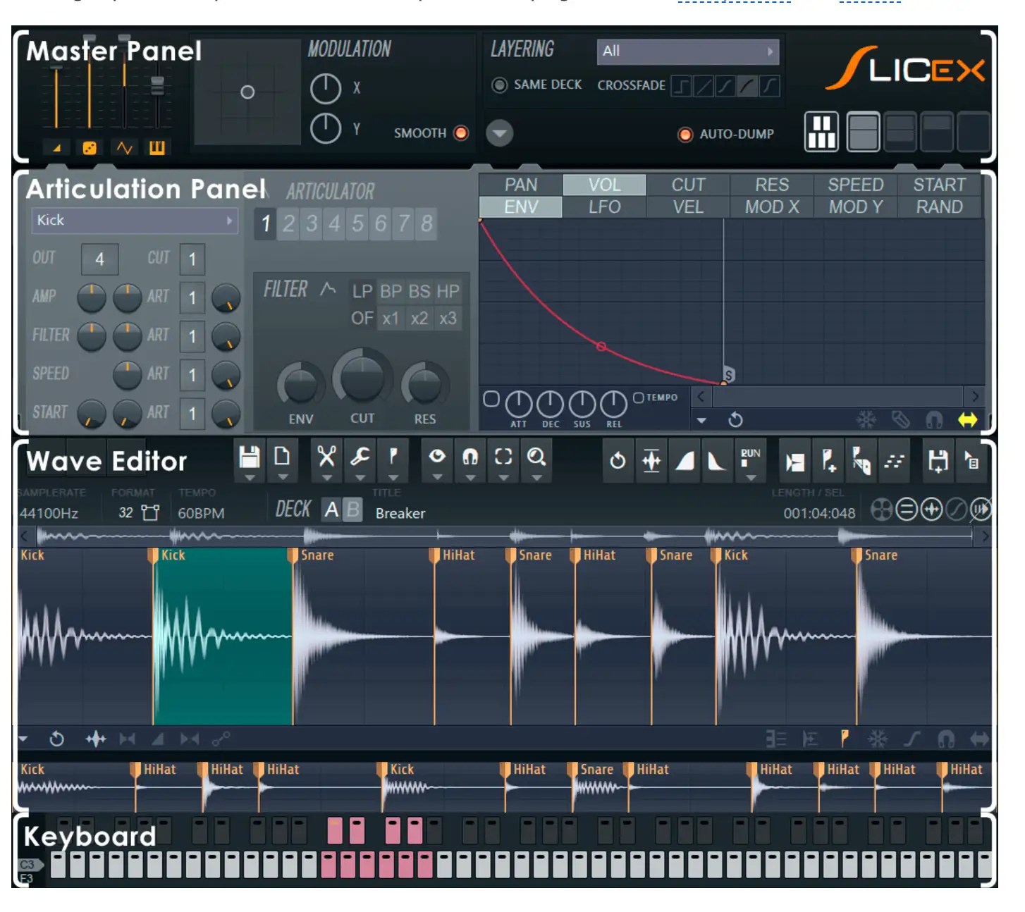Screen dimensions: 1025x912
Task: Expand the arrow below the SAME DECK option
Action: (x=500, y=134)
